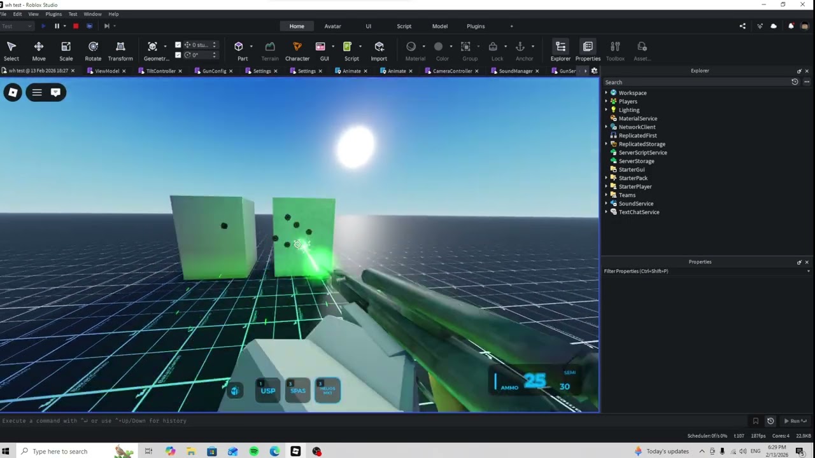Viewport: 815px width, 458px height.
Task: Toggle the Explorer panel button
Action: pyautogui.click(x=560, y=51)
